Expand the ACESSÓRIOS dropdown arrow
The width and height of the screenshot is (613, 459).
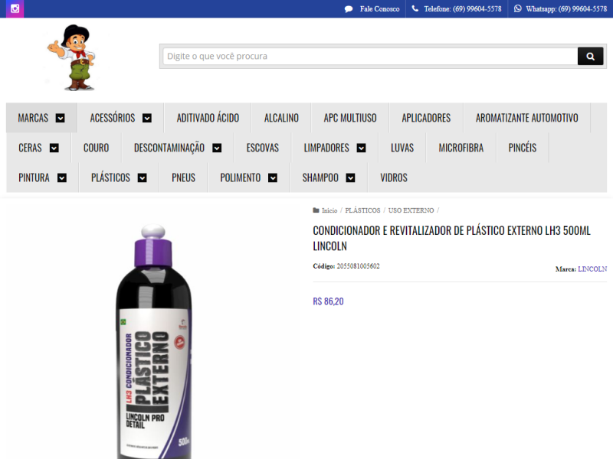pos(147,118)
